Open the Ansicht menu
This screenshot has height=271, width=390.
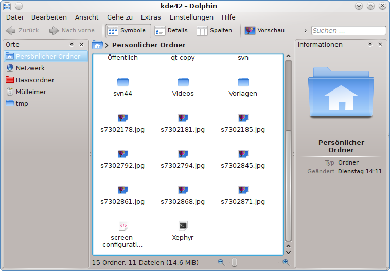click(x=86, y=17)
